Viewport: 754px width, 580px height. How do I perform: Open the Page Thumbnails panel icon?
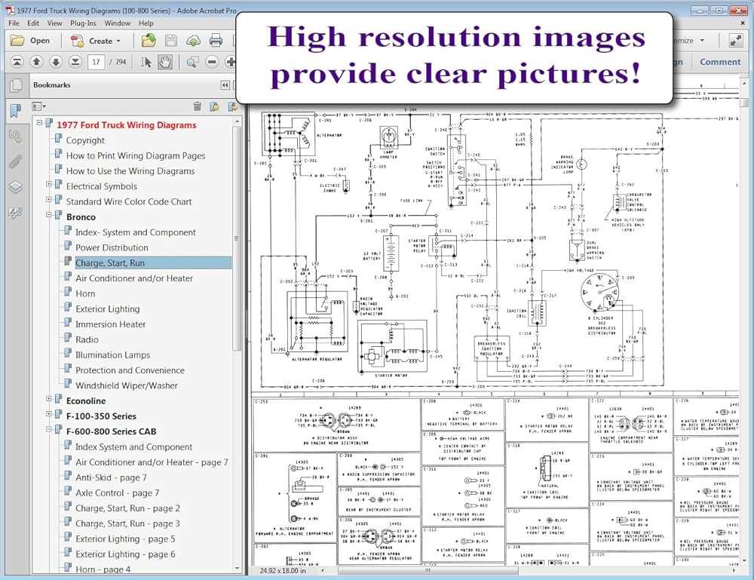tap(16, 85)
